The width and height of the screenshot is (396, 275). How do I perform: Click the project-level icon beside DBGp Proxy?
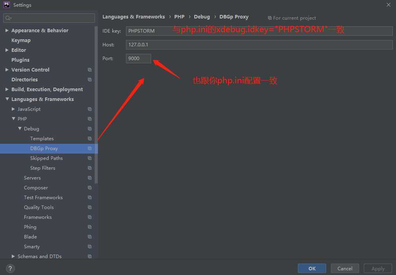click(x=89, y=148)
